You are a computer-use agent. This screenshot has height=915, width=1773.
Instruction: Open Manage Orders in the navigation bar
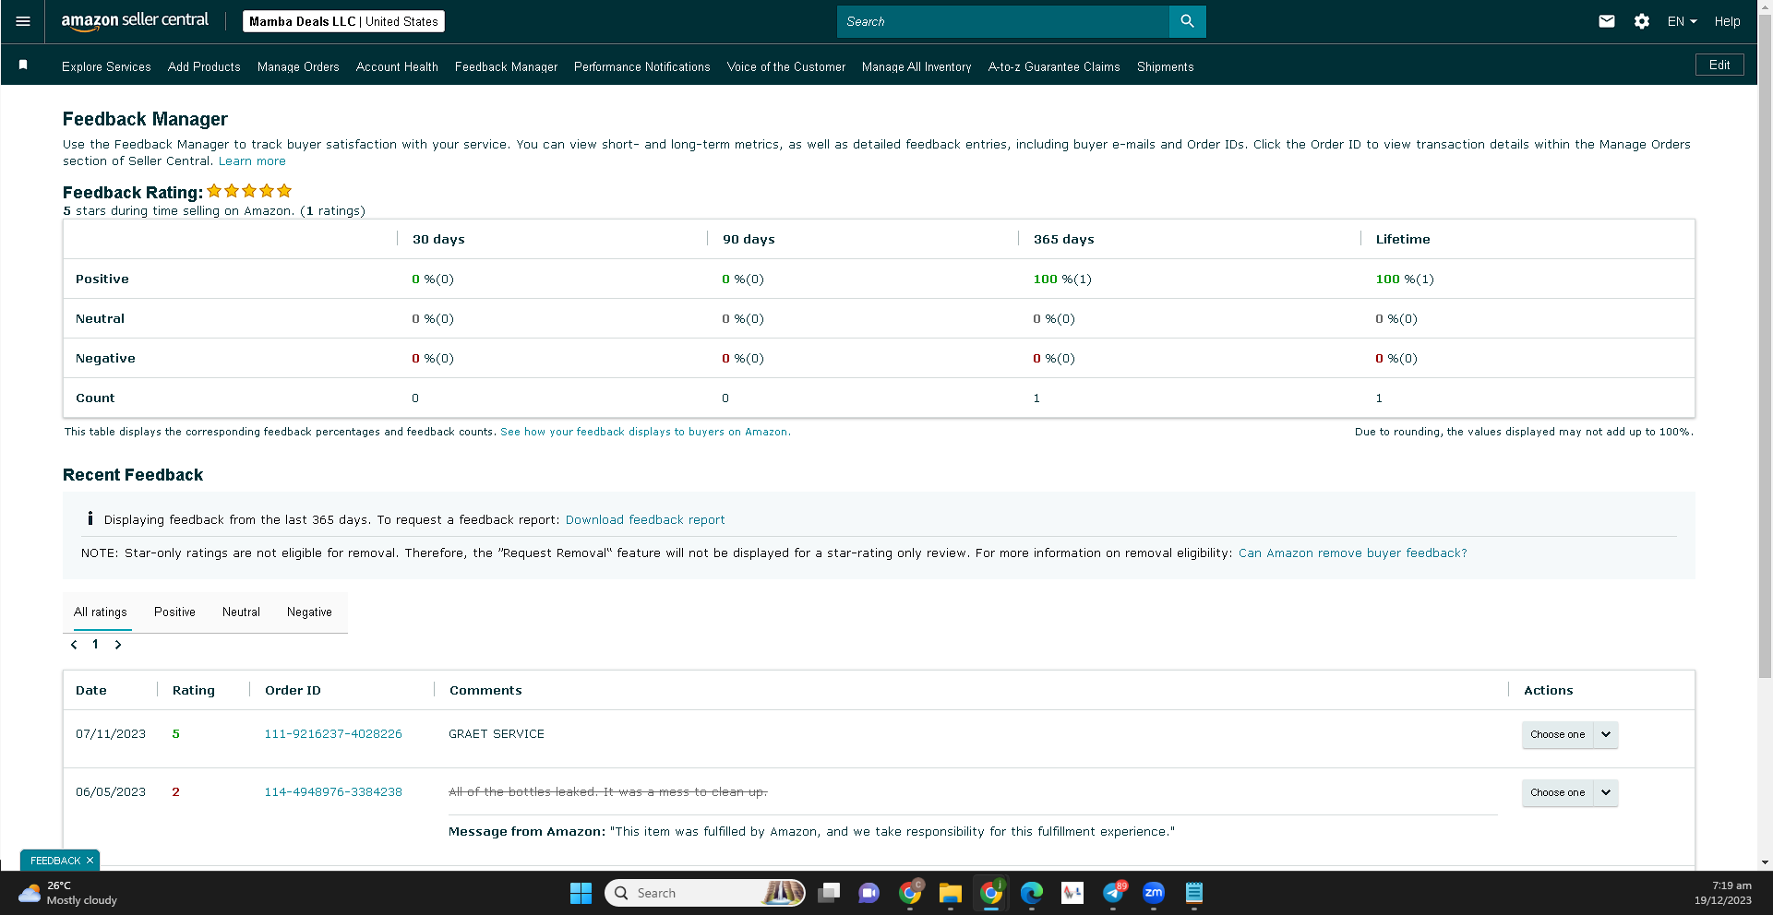tap(298, 66)
